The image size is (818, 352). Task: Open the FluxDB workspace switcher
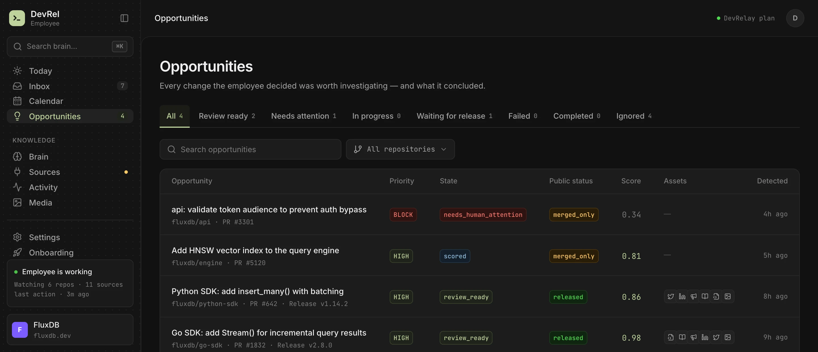[70, 330]
